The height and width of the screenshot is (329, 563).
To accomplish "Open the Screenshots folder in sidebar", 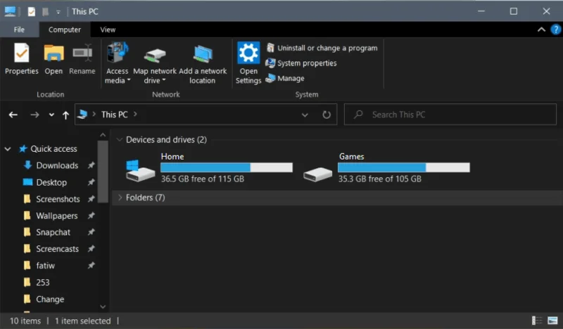I will click(x=58, y=199).
